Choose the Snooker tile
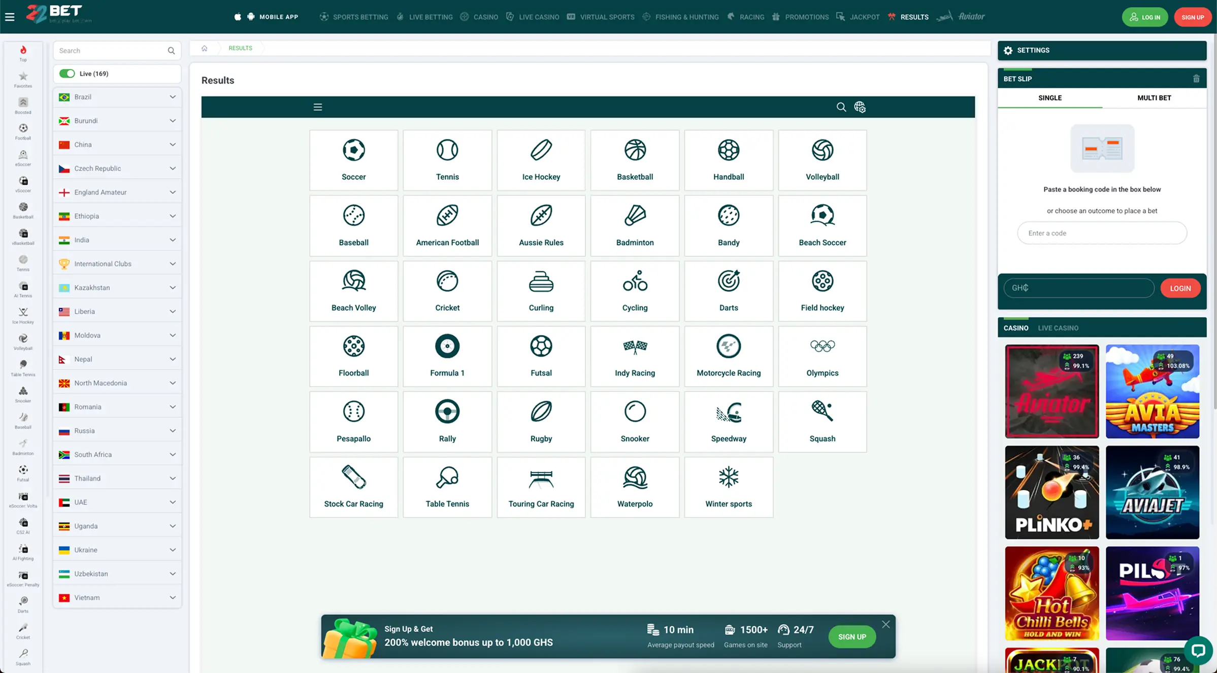The width and height of the screenshot is (1217, 673). [x=635, y=421]
